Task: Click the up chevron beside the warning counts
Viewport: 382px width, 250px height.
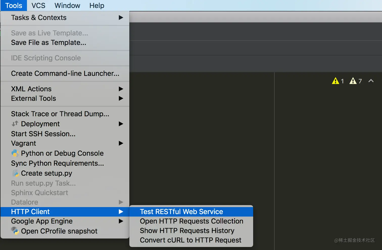Action: tap(371, 81)
